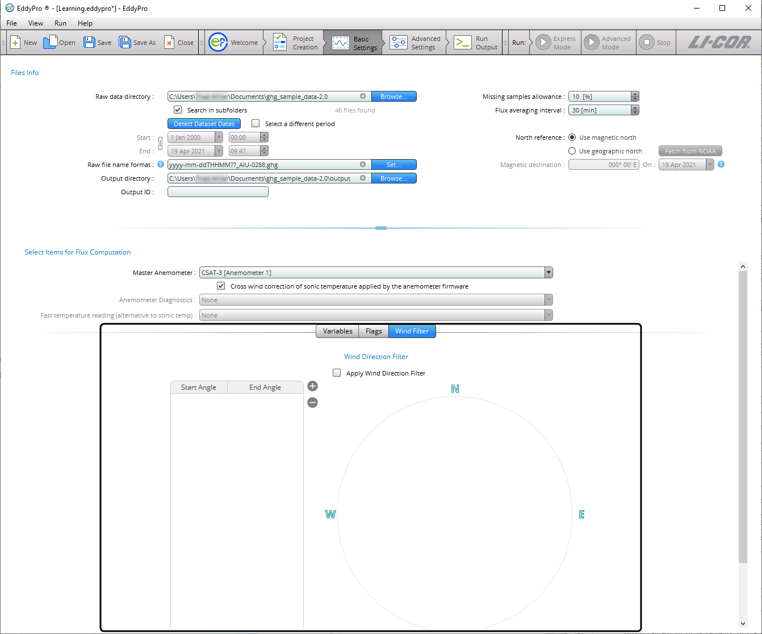Click the horizontal splitter handle
Viewport: 762px width, 634px height.
pyautogui.click(x=381, y=228)
